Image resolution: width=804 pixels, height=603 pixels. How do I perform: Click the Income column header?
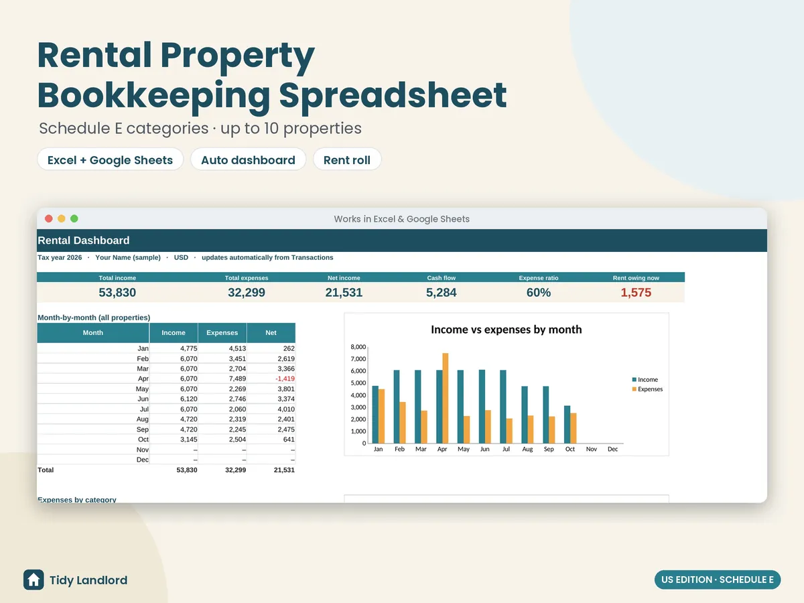tap(174, 333)
